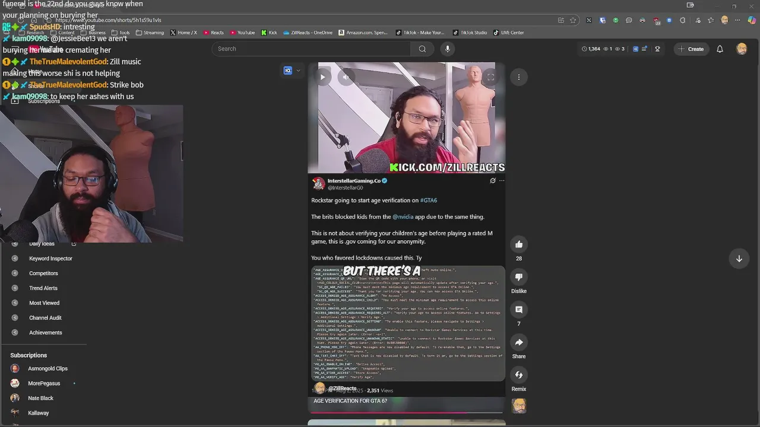
Task: Click the Subscriptions section heading
Action: [x=28, y=355]
